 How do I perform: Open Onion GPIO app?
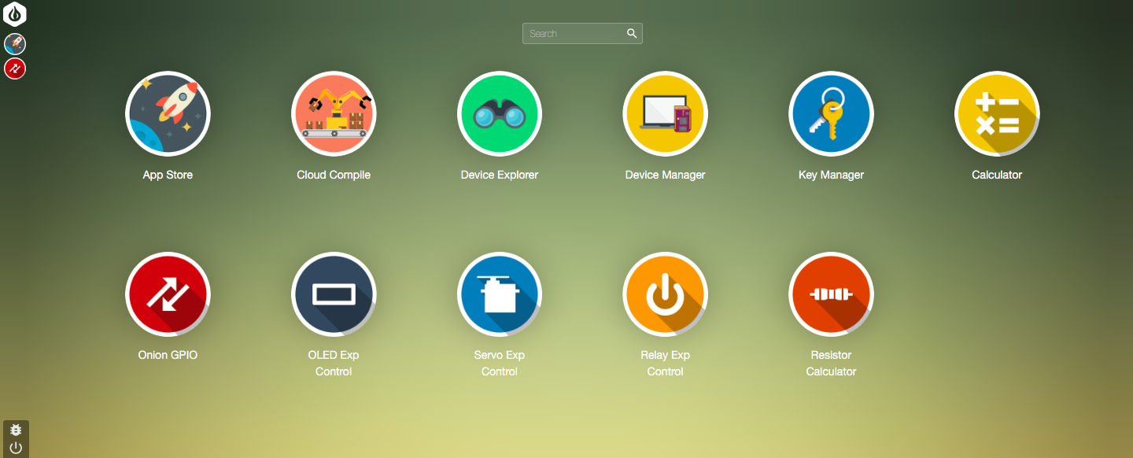pyautogui.click(x=168, y=294)
